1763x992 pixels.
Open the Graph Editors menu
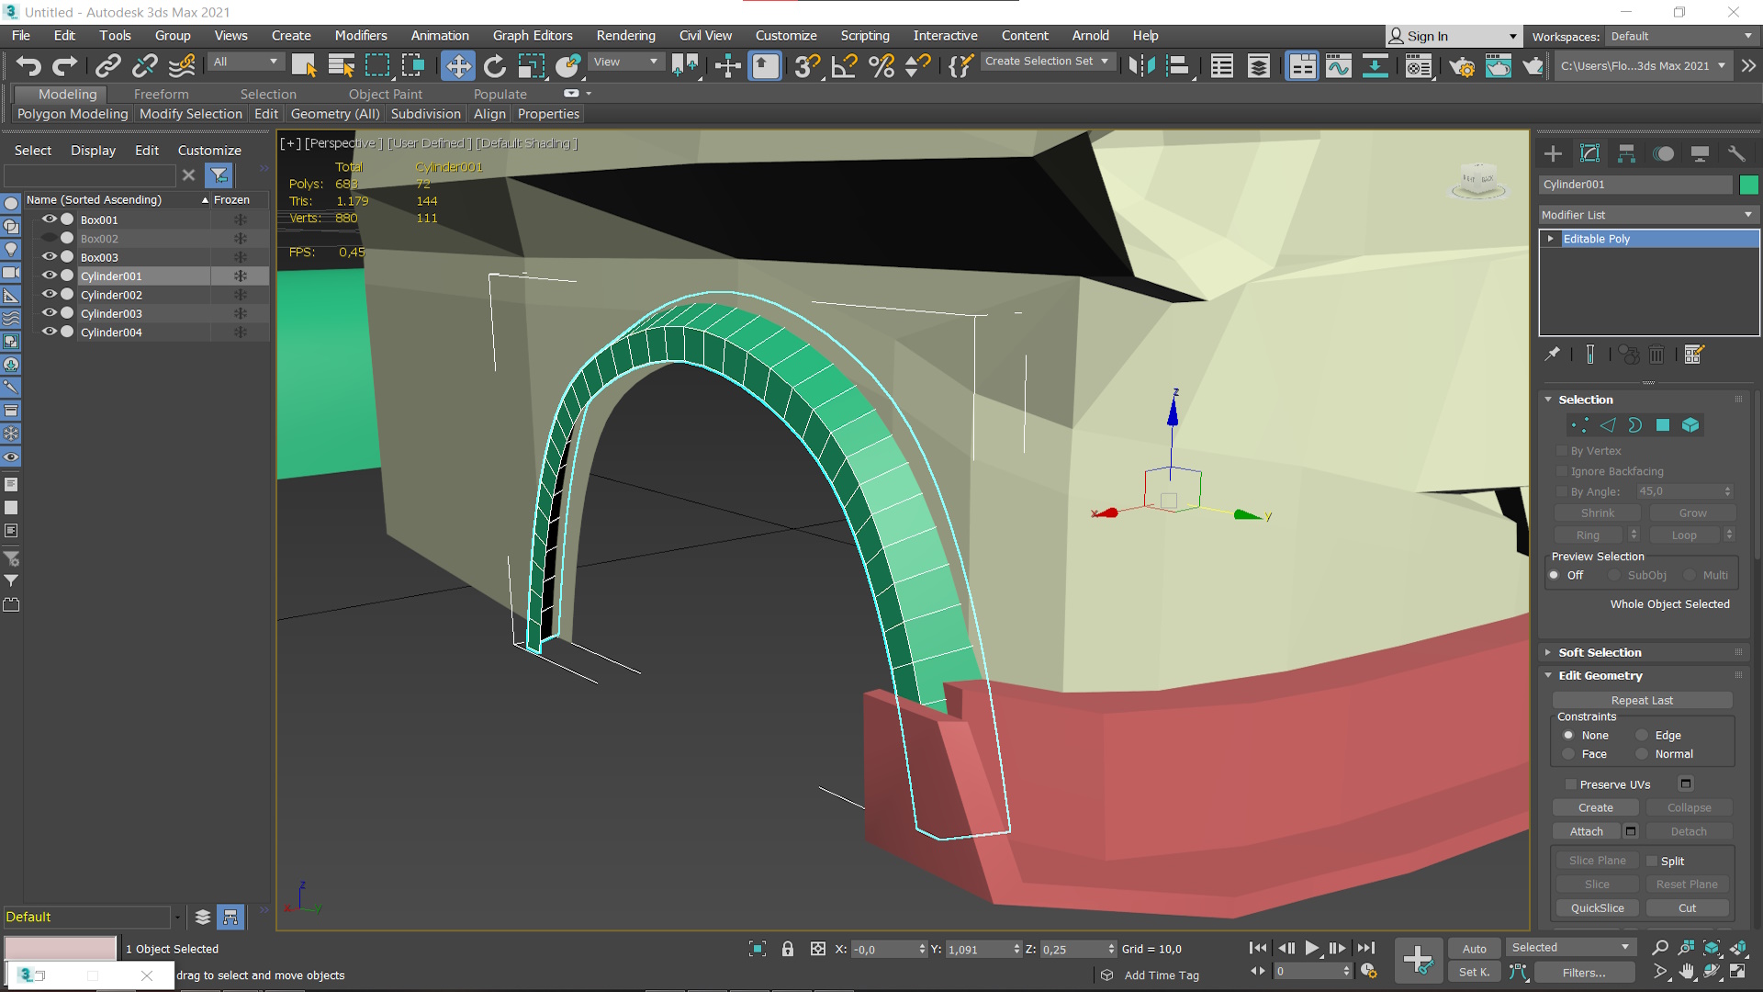pyautogui.click(x=532, y=35)
